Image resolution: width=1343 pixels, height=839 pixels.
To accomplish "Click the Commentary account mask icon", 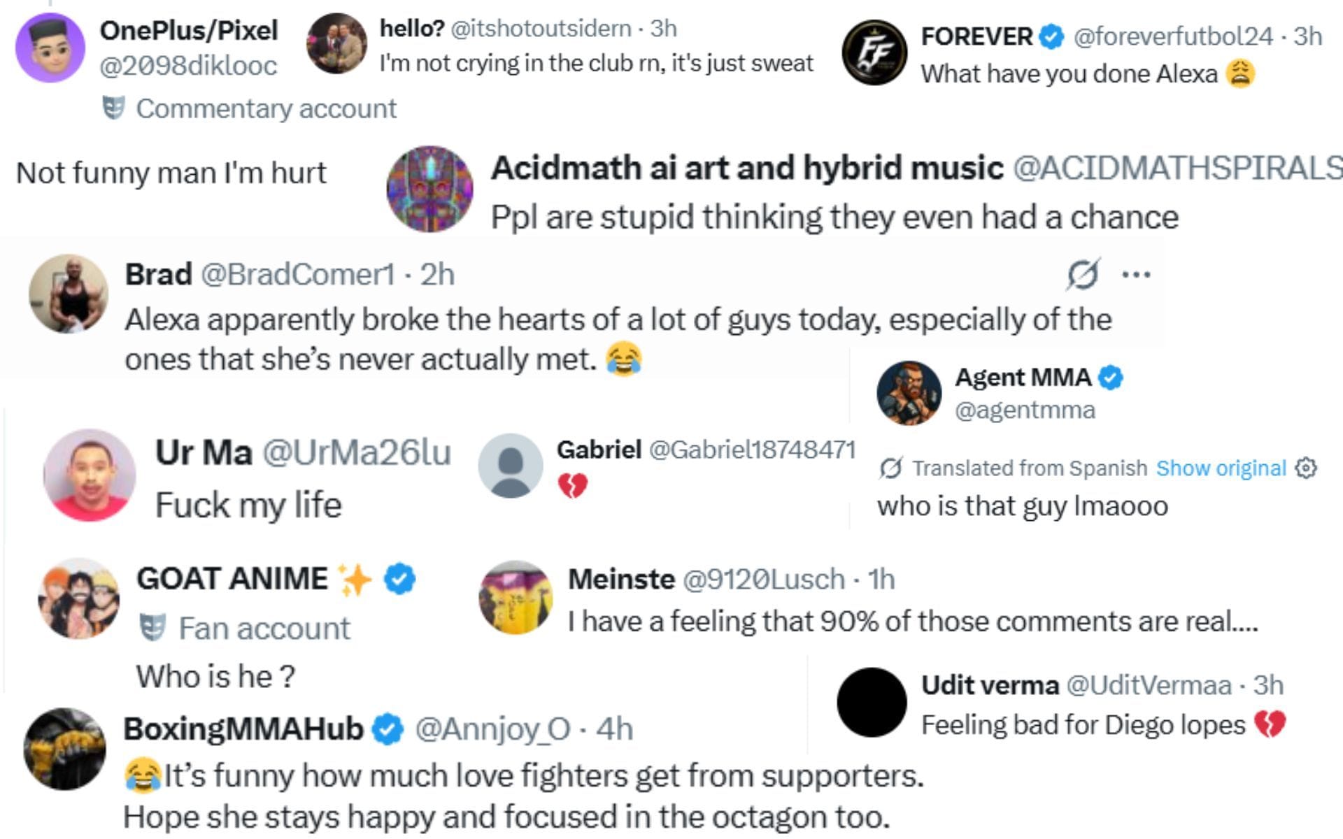I will click(113, 108).
